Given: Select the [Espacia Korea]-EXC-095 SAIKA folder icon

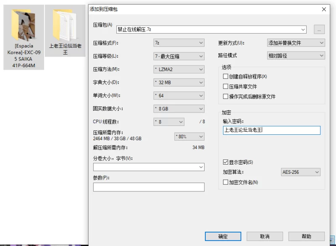Looking at the screenshot, I should (24, 25).
